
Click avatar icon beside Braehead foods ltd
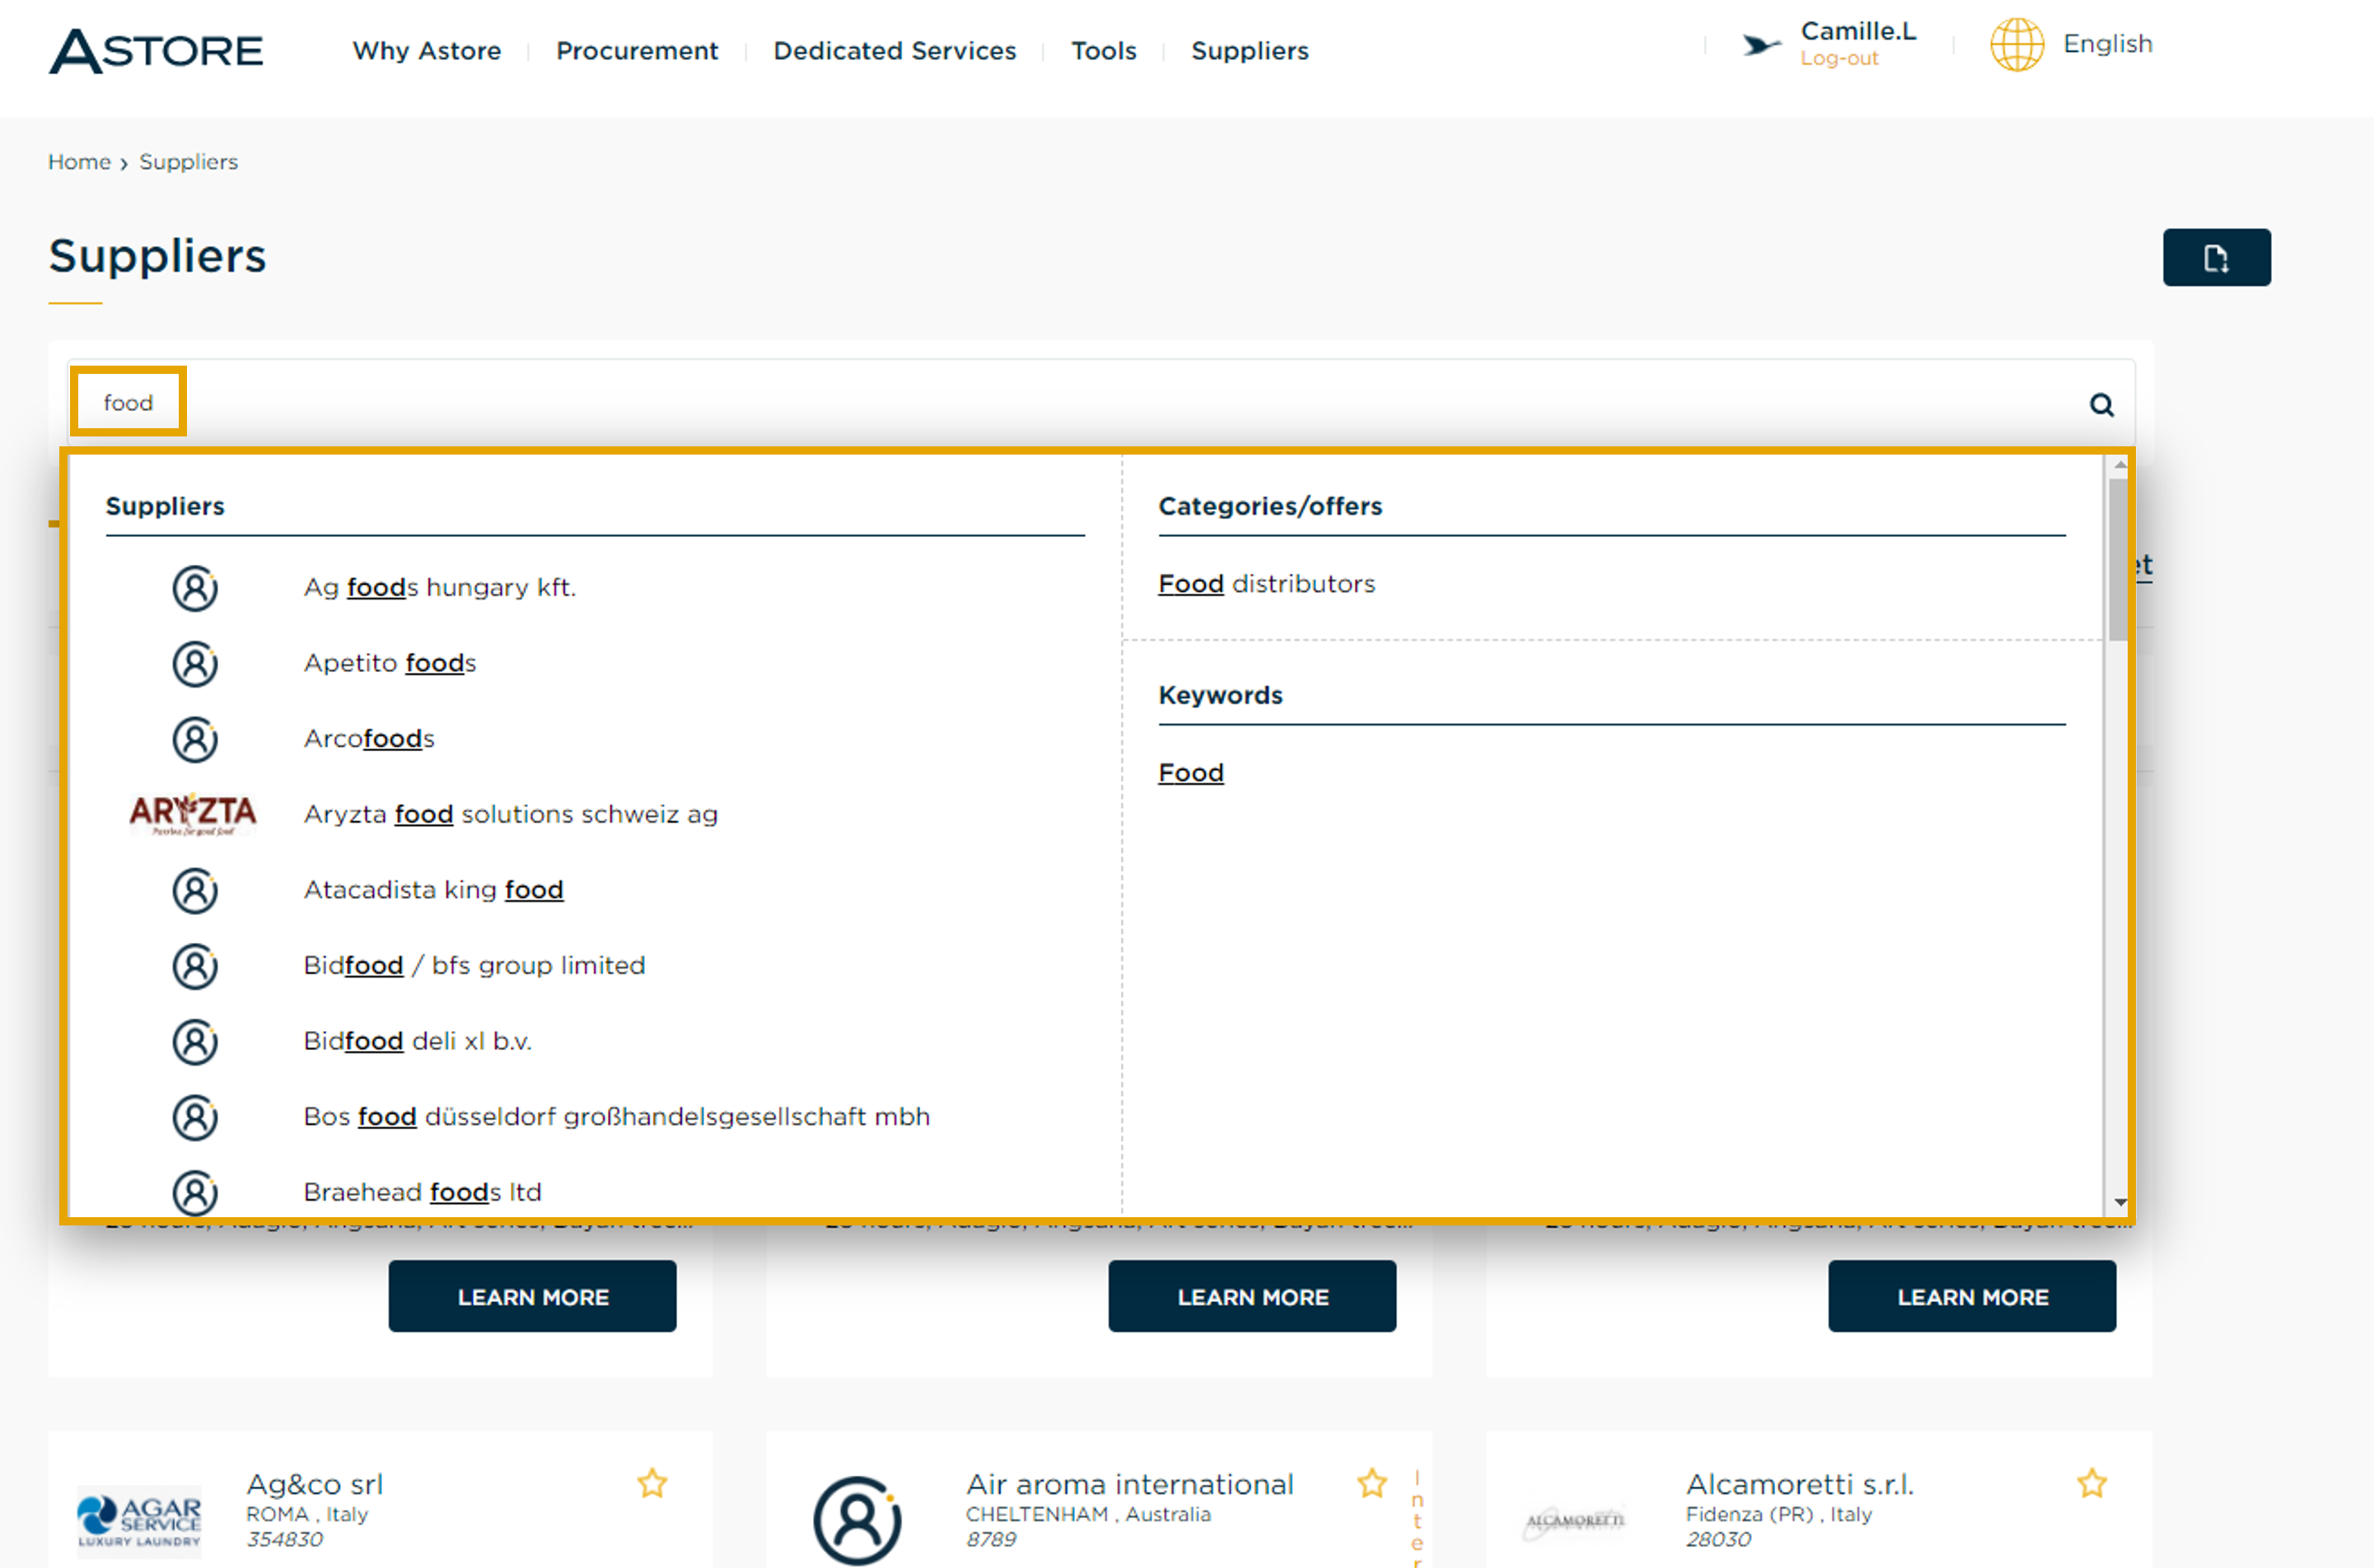tap(195, 1192)
